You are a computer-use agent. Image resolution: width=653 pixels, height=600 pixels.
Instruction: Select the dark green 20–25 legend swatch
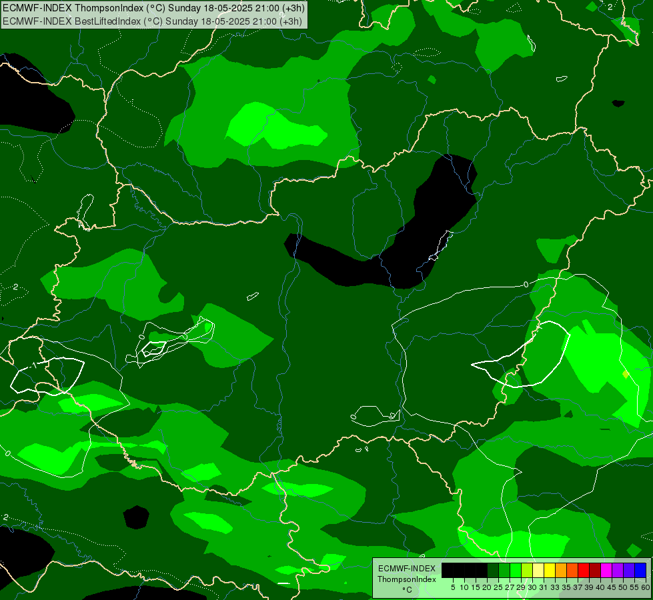click(493, 570)
